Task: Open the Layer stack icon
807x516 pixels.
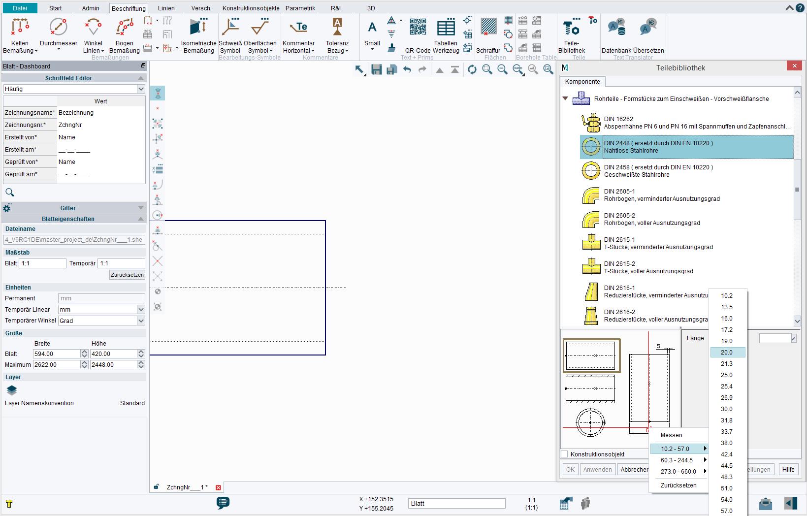Action: [12, 390]
